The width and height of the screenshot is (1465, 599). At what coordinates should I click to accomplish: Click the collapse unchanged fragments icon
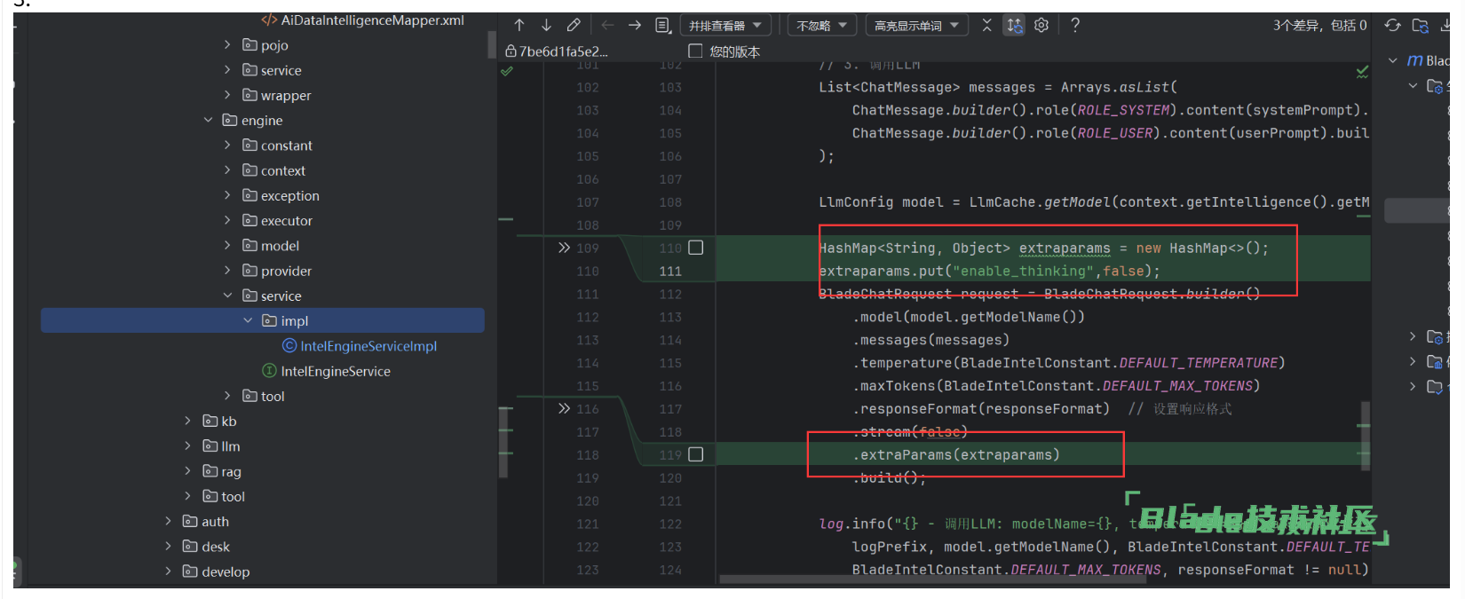[x=986, y=26]
